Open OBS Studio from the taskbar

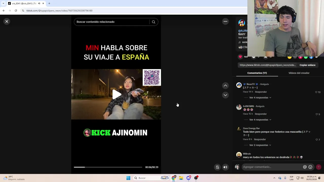pyautogui.click(x=196, y=178)
